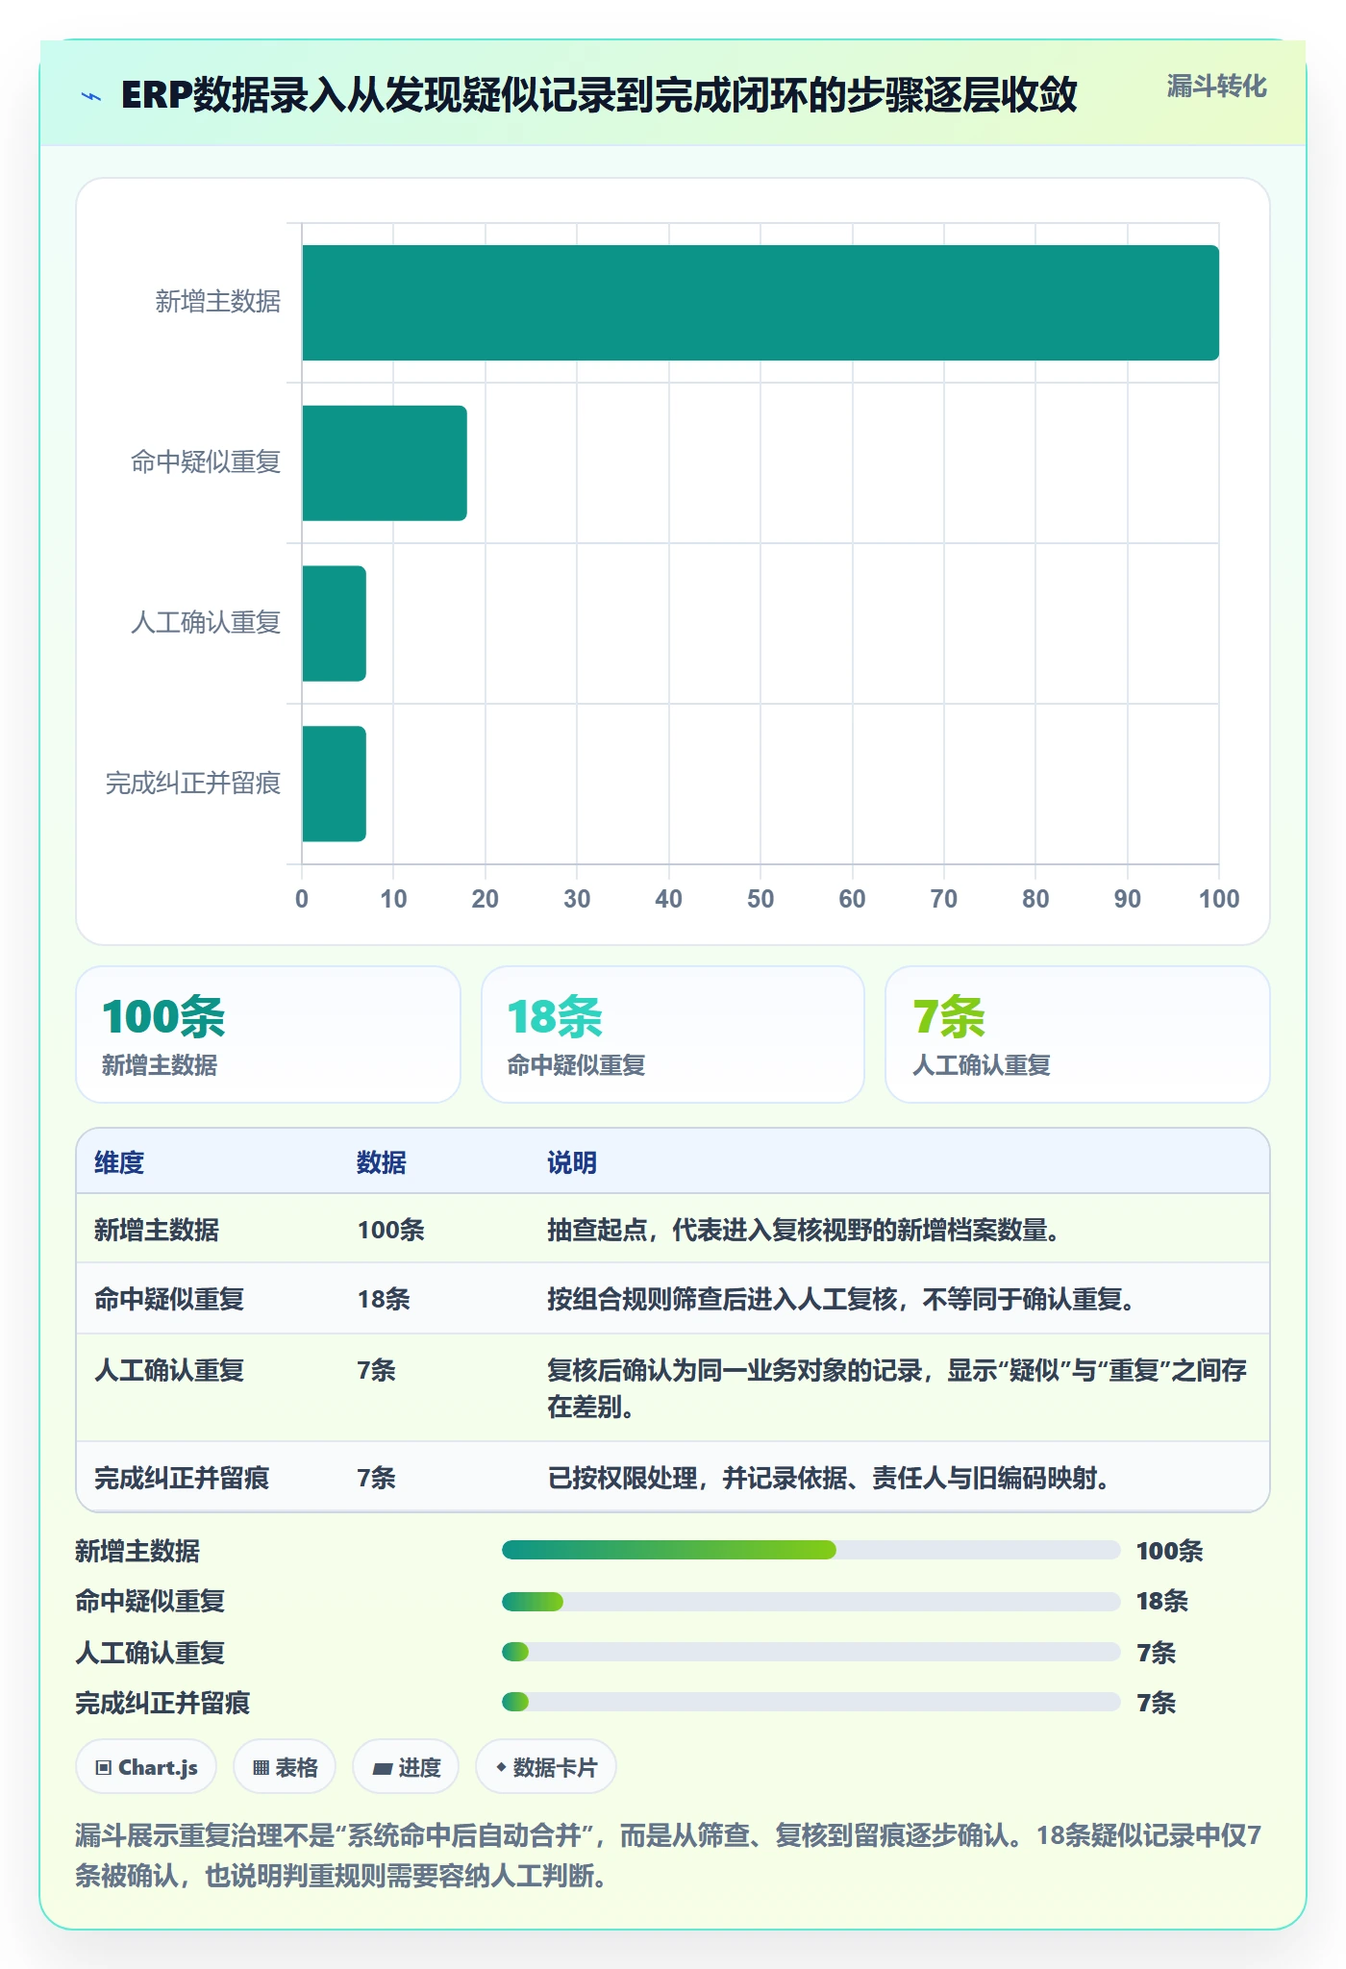Click the 命中疑似重复 bar in the chart
This screenshot has width=1346, height=1969.
pyautogui.click(x=385, y=462)
